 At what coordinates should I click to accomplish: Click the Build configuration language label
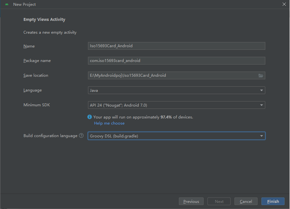pyautogui.click(x=50, y=136)
